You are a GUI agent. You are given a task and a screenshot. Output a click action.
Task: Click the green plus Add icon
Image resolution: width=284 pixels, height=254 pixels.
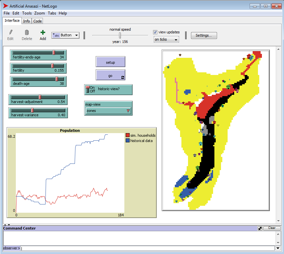[x=43, y=32]
